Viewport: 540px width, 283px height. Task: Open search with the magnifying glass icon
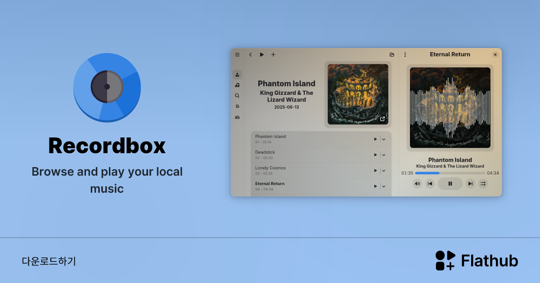click(237, 95)
